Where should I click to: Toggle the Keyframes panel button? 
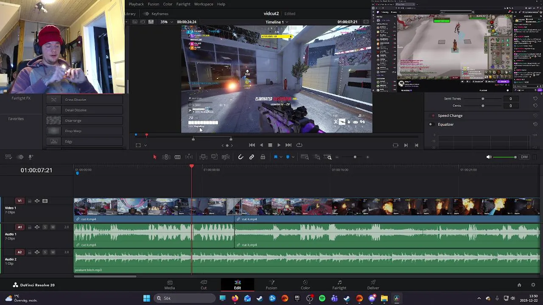pyautogui.click(x=156, y=14)
